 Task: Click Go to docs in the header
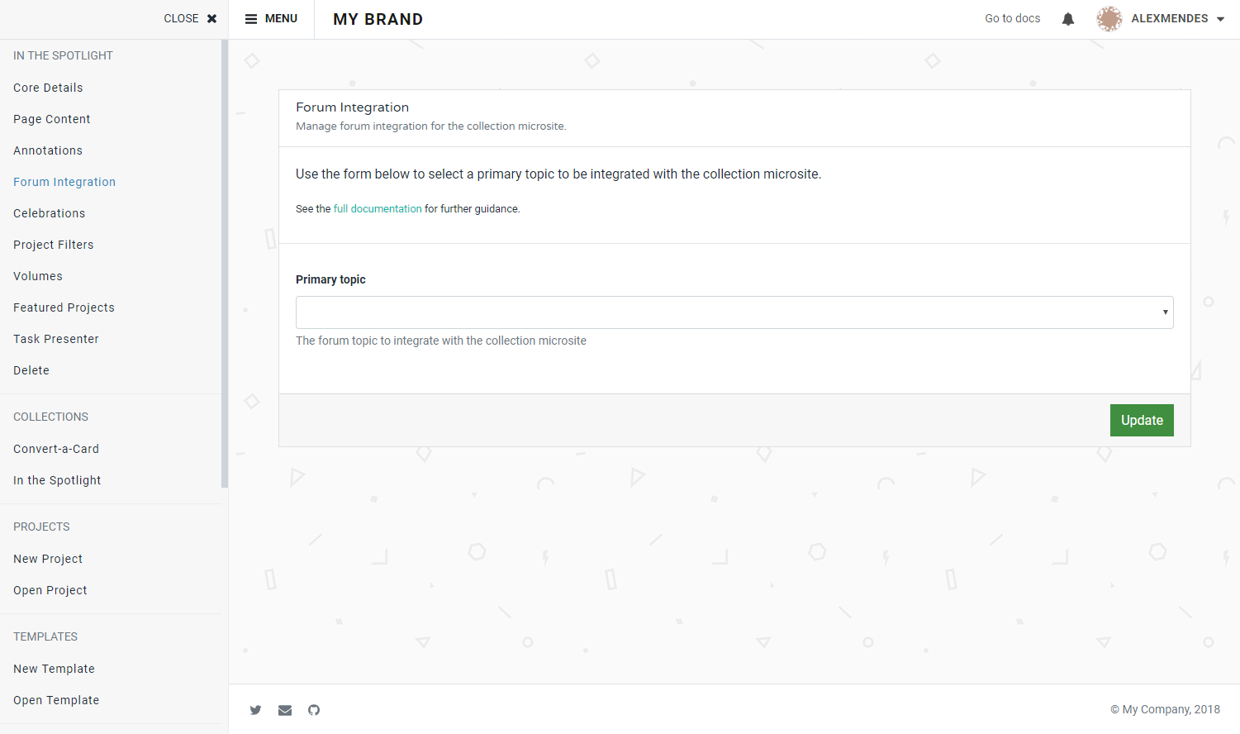(1011, 18)
